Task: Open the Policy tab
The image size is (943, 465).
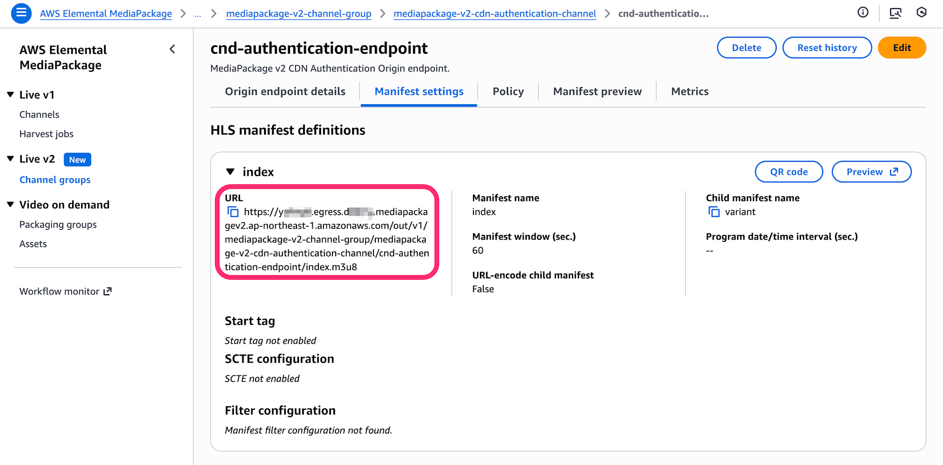Action: (x=508, y=91)
